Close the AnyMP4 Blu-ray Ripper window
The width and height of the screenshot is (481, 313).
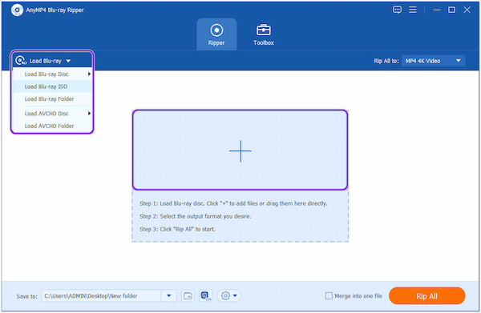pyautogui.click(x=467, y=10)
